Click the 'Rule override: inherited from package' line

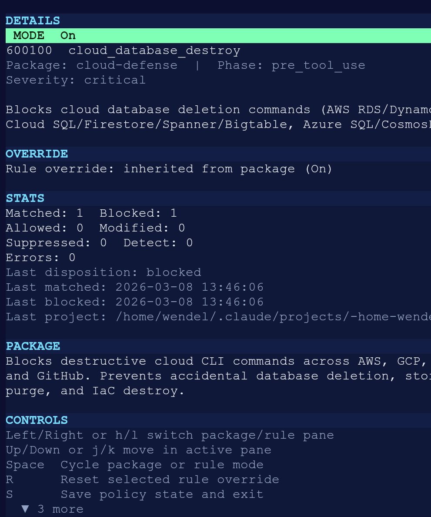(x=169, y=169)
